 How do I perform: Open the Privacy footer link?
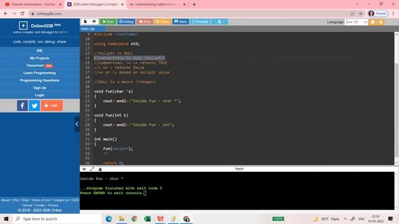coord(53,205)
